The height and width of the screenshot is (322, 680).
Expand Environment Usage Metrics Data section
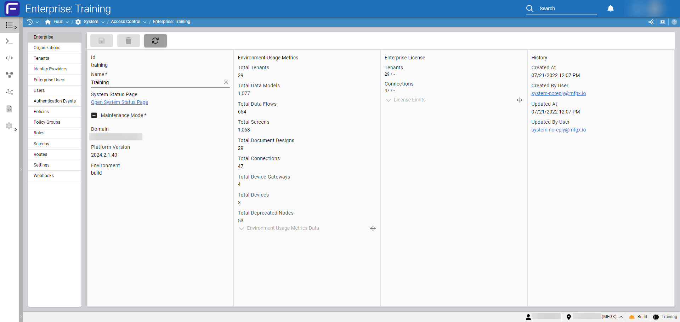[x=242, y=228]
